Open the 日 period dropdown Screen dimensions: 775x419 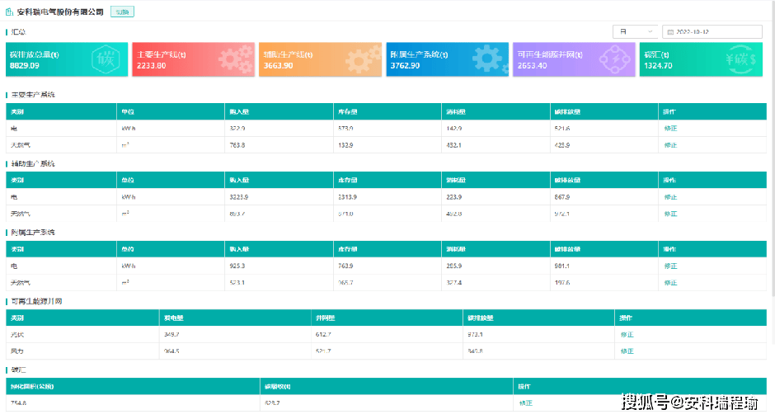click(635, 31)
